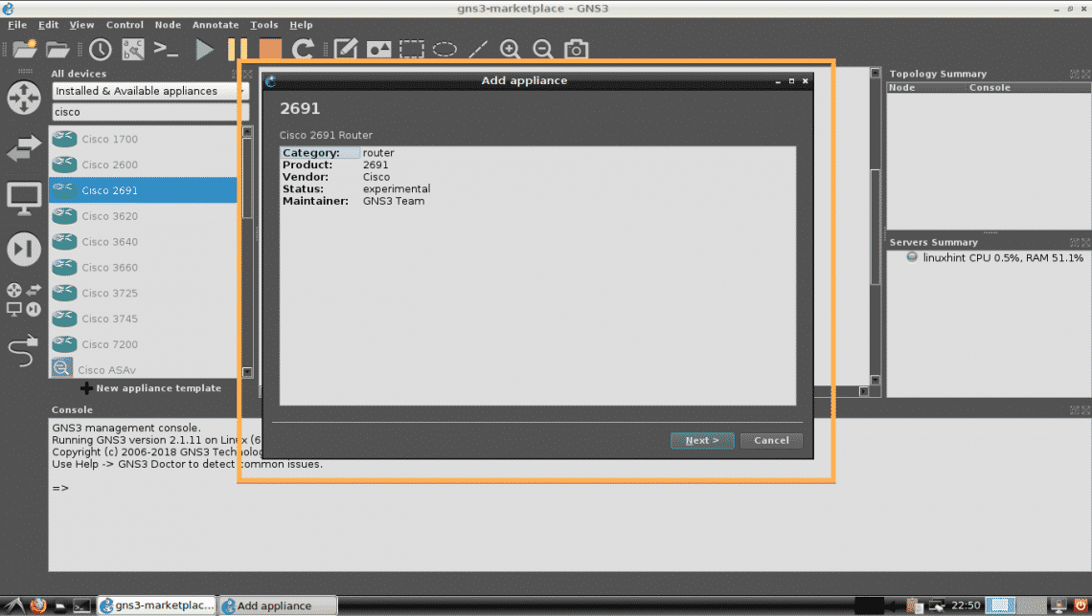Click the linuxhint server entry in Servers Summary

(x=995, y=258)
